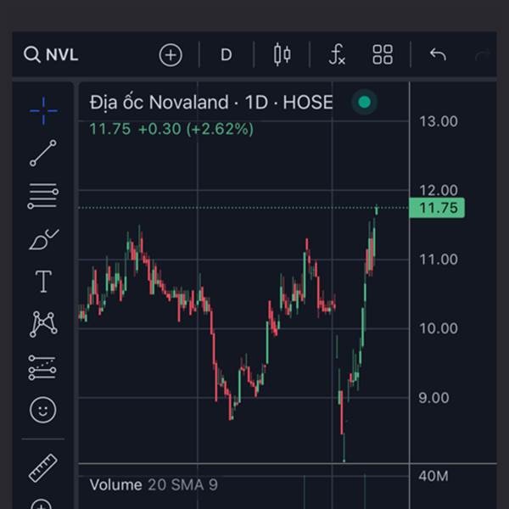The image size is (509, 509).
Task: Open the D timeframe selector
Action: 227,55
